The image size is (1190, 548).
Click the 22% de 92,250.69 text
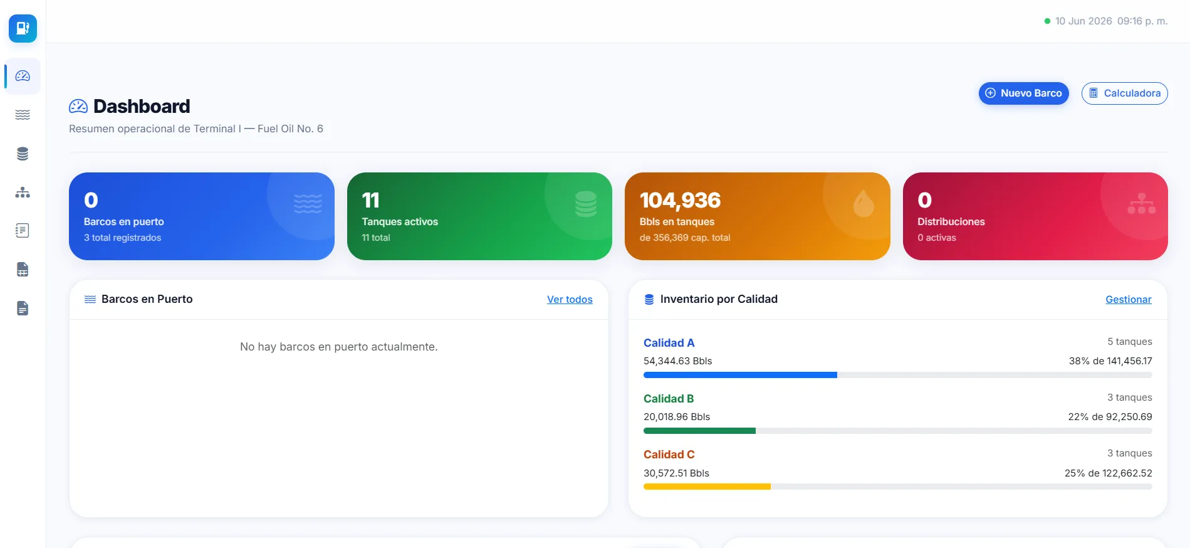click(x=1110, y=417)
